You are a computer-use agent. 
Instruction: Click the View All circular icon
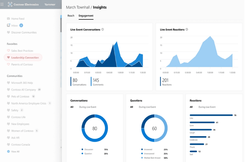(9, 151)
